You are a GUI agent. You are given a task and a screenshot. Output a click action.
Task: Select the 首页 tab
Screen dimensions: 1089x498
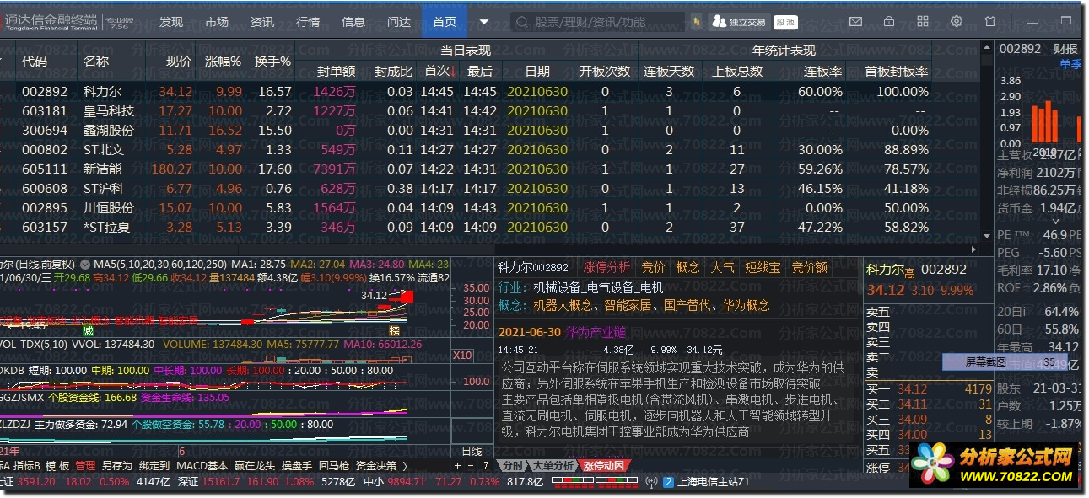[x=445, y=22]
